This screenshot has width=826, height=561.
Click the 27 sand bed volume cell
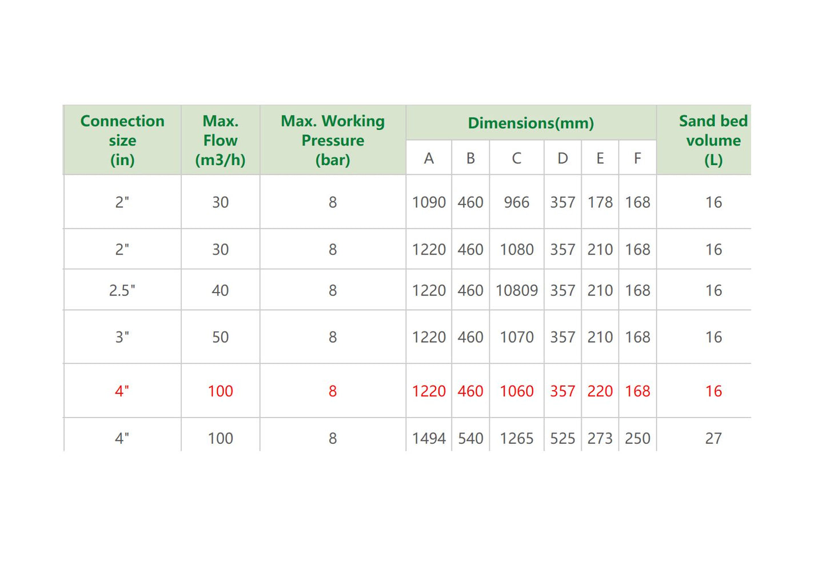point(713,438)
